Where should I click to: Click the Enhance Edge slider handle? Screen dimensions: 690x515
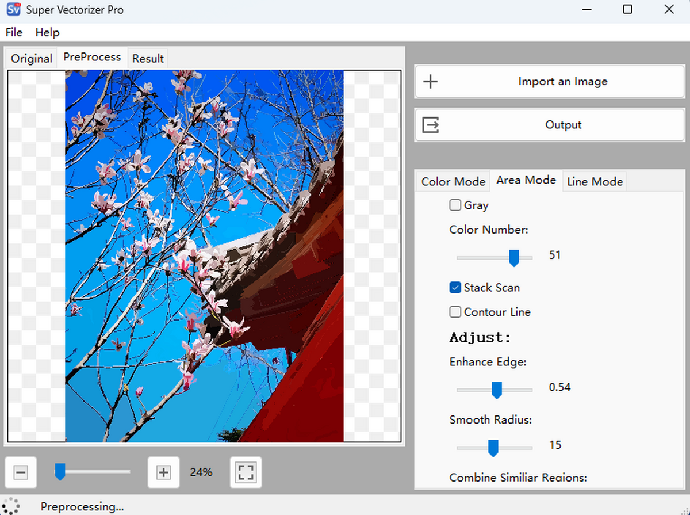[497, 390]
